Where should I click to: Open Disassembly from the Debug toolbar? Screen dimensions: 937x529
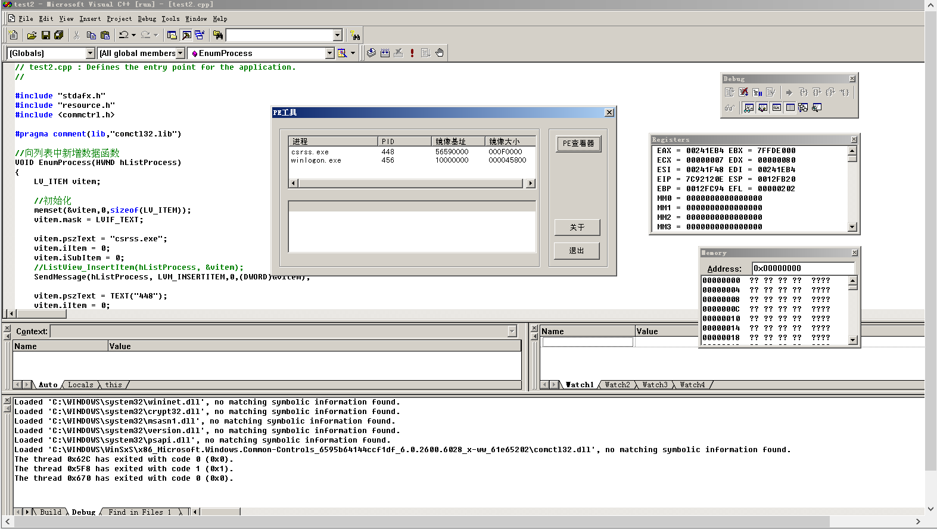coord(817,108)
